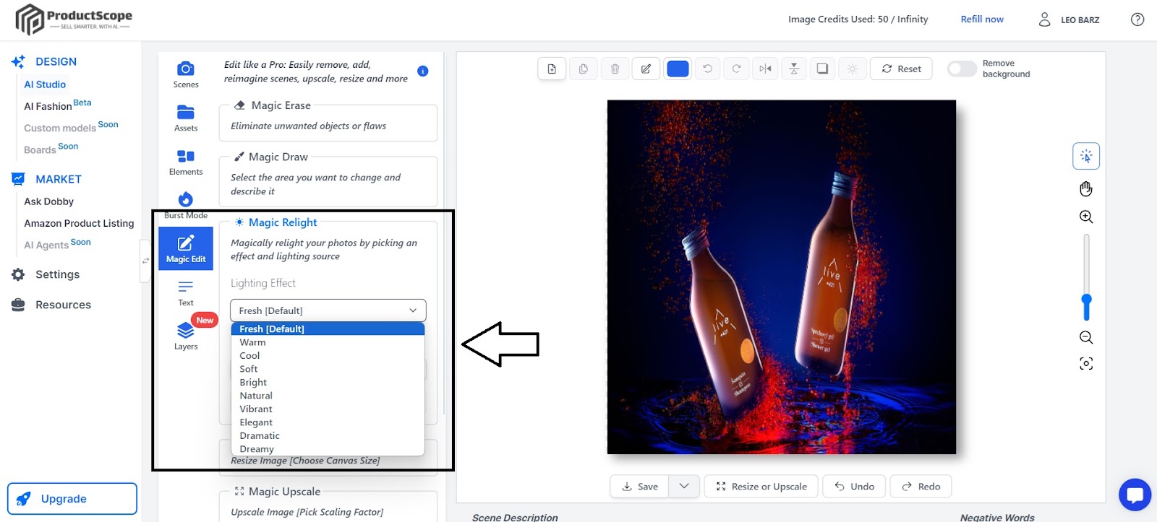Click the pencil edit toolbar icon
The image size is (1157, 522).
click(646, 69)
